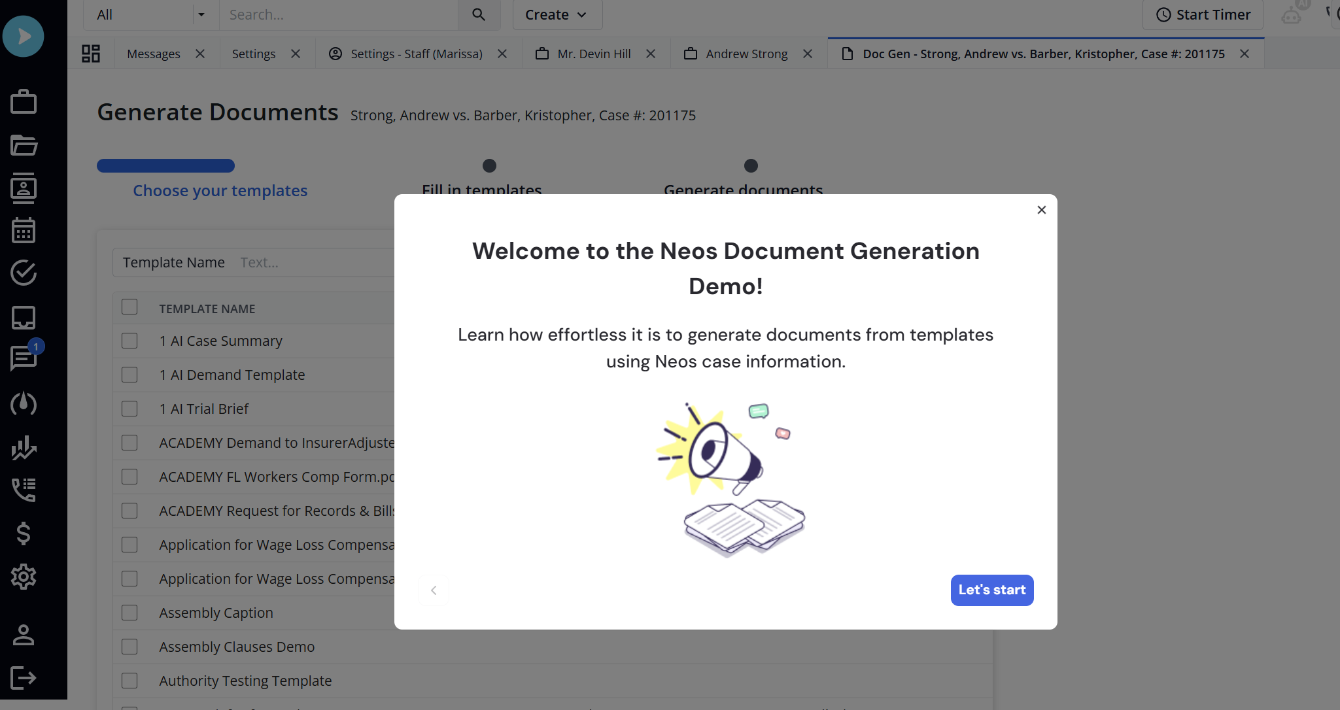The height and width of the screenshot is (710, 1340).
Task: Expand the Create dropdown
Action: (557, 14)
